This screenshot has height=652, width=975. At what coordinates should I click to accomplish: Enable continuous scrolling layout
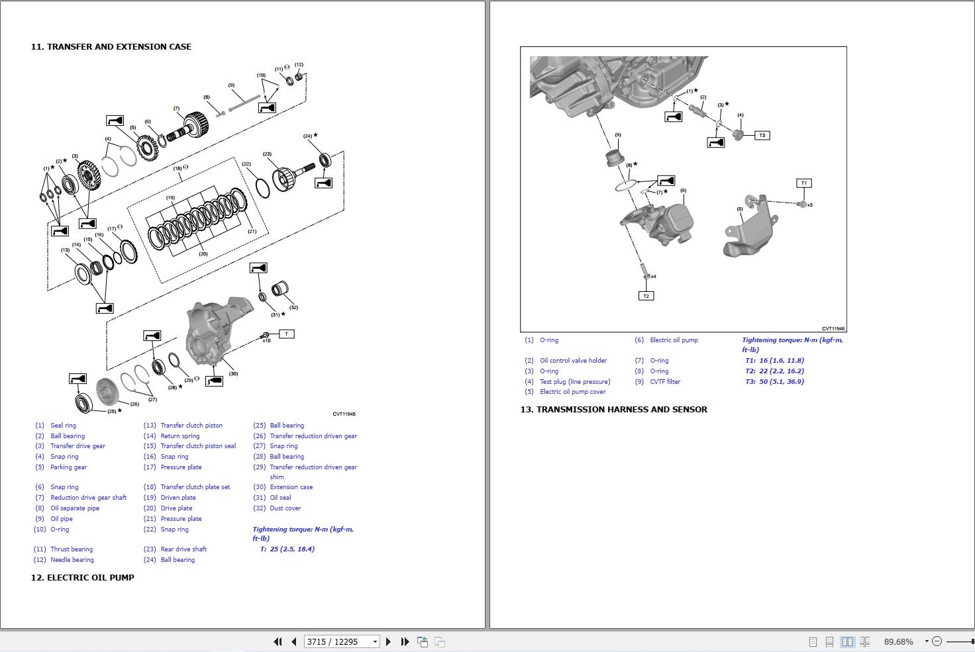click(x=831, y=641)
